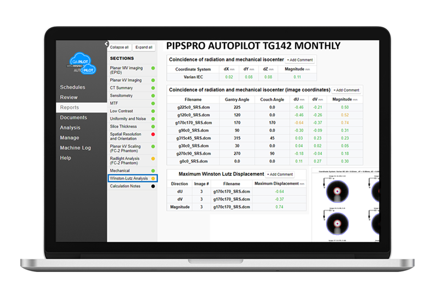Click green status dot beside Slice Thickness
This screenshot has height=290, width=435.
coord(153,126)
